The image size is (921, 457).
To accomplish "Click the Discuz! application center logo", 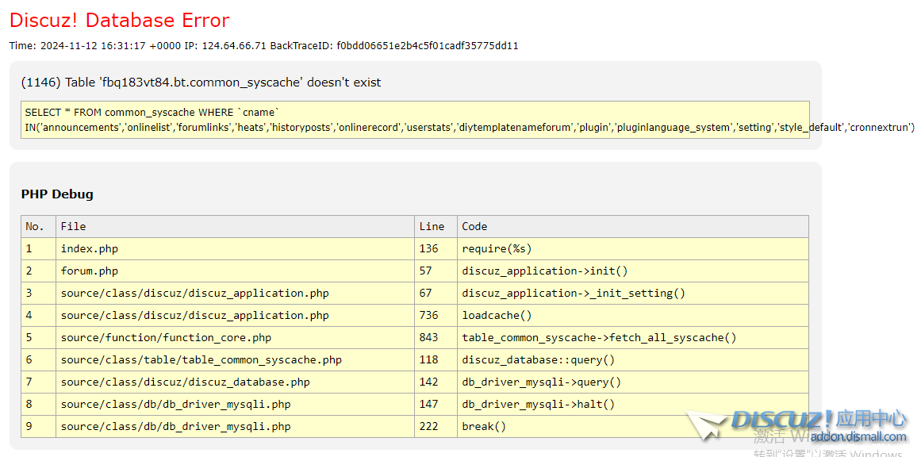I will tap(793, 421).
